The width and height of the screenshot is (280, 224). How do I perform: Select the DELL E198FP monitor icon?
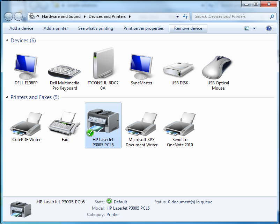(x=26, y=67)
